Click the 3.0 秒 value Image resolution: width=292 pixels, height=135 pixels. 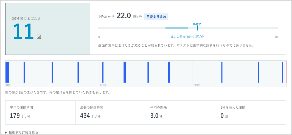point(156,116)
